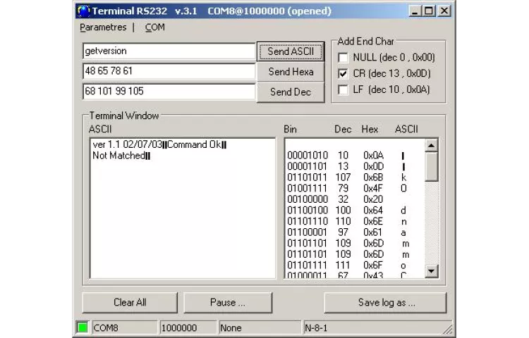The height and width of the screenshot is (338, 529).
Task: Close the Terminal RS232 window
Action: point(444,11)
